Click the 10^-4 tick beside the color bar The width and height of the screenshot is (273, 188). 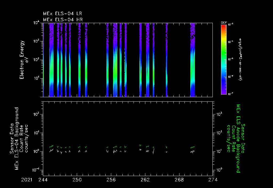pyautogui.click(x=231, y=42)
